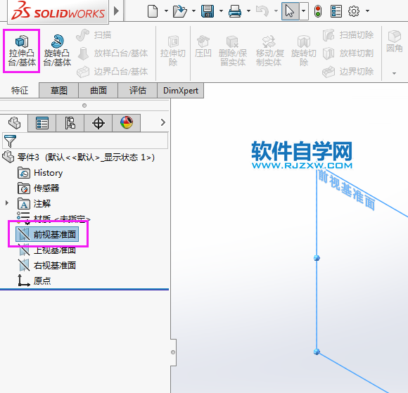Click the Print icon
Viewport: 408px width, 393px height.
pos(235,11)
